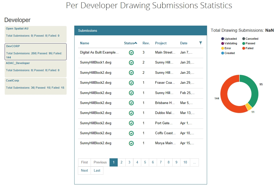Click passed status icon for SunnyHillBlock1.dwg
Screen dimensions: 277x187
[x=131, y=63]
